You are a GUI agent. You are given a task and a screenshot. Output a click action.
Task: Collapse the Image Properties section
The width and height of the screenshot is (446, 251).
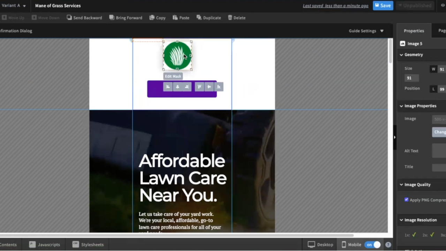point(401,106)
